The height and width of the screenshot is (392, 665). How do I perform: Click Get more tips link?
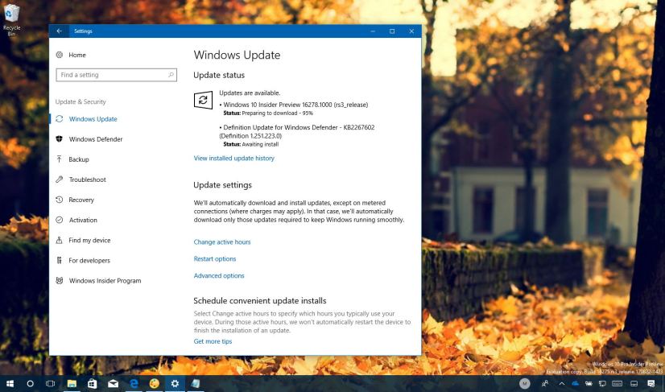[213, 341]
